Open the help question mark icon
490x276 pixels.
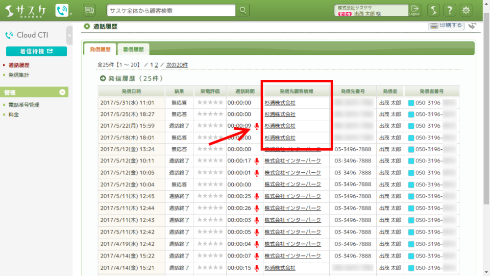tap(449, 10)
